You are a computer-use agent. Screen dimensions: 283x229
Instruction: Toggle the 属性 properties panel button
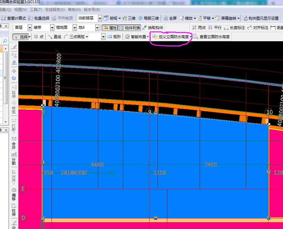point(110,28)
